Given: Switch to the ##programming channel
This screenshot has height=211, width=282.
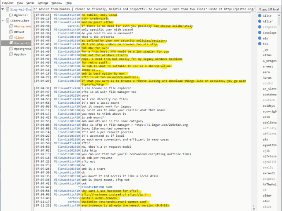Looking at the screenshot, I should click(x=22, y=26).
